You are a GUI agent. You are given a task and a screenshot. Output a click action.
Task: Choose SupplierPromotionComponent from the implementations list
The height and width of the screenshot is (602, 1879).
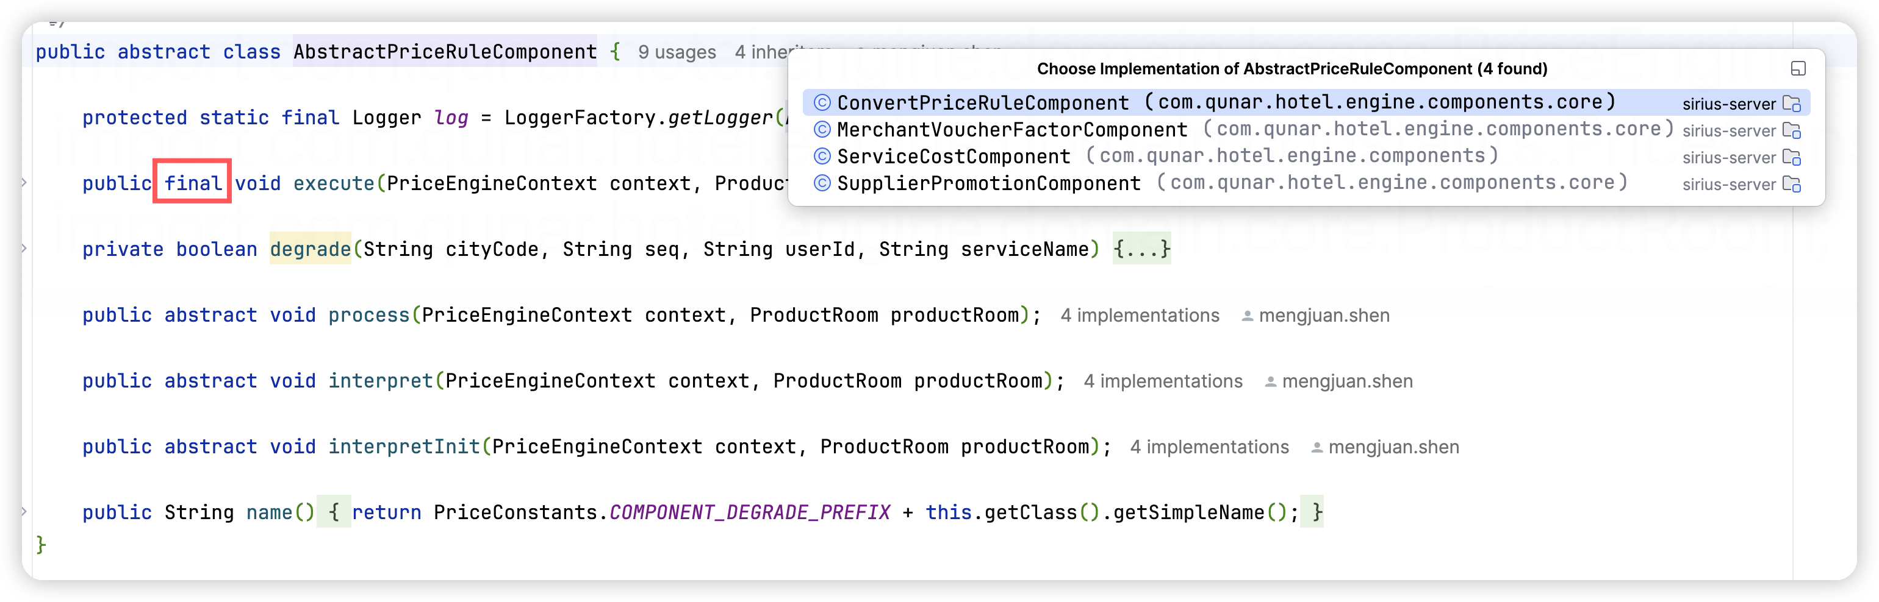coord(988,183)
